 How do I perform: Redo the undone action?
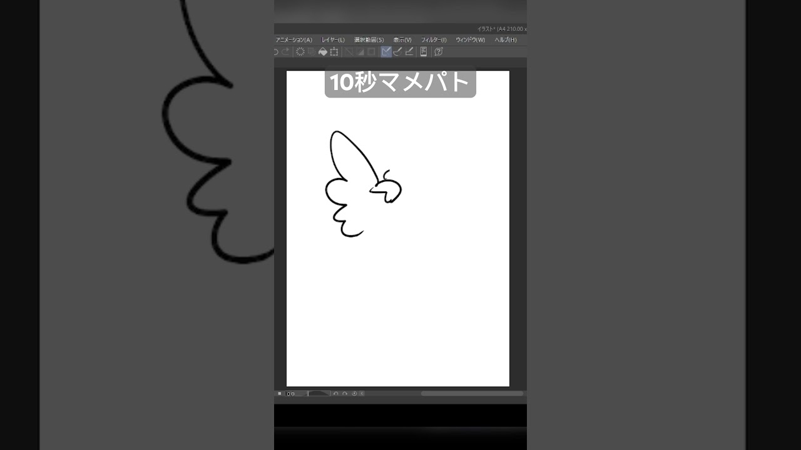click(x=284, y=52)
